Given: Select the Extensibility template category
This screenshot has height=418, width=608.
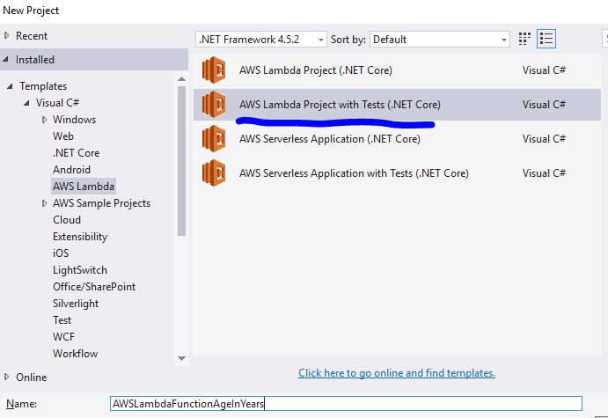Looking at the screenshot, I should click(x=80, y=236).
